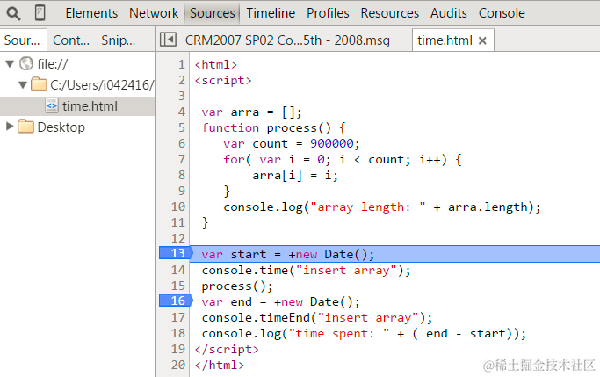The image size is (600, 377).
Task: Open the Resources panel
Action: click(389, 13)
